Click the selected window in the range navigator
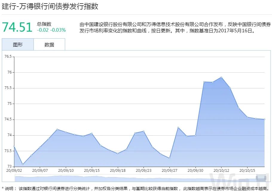Viewport: 272px width, 193px height. [261, 178]
